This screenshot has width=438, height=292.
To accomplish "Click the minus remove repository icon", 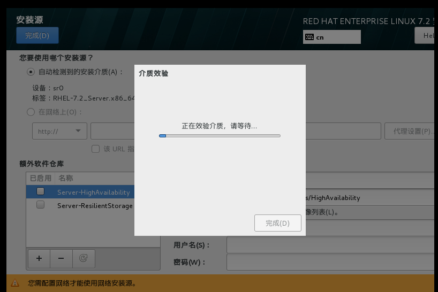I will (x=61, y=258).
